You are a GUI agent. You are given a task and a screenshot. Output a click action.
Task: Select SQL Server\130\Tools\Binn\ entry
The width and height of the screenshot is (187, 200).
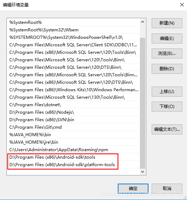74,97
